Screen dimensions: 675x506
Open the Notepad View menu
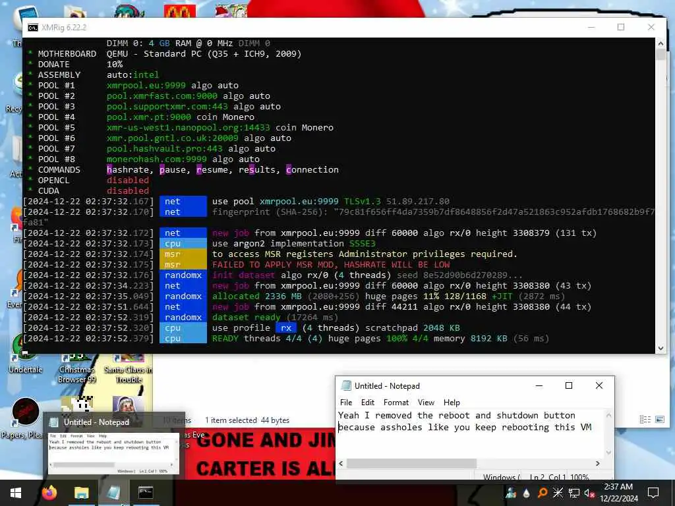point(426,403)
